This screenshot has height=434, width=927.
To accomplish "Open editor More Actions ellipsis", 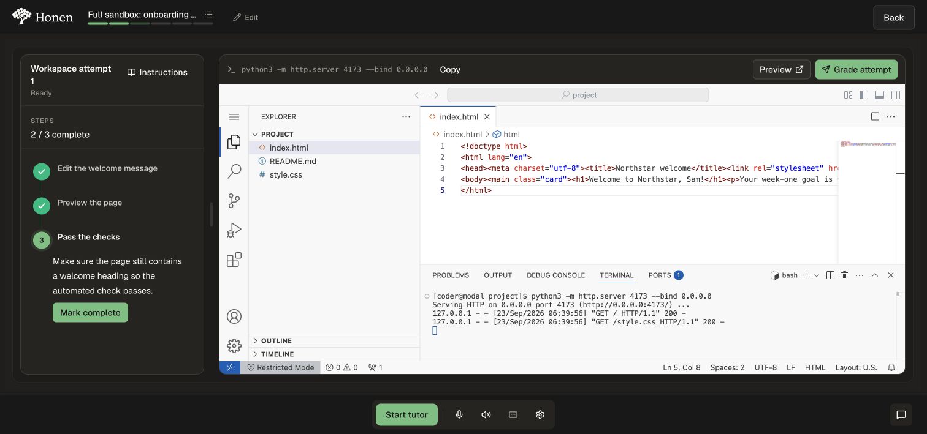I will point(891,116).
